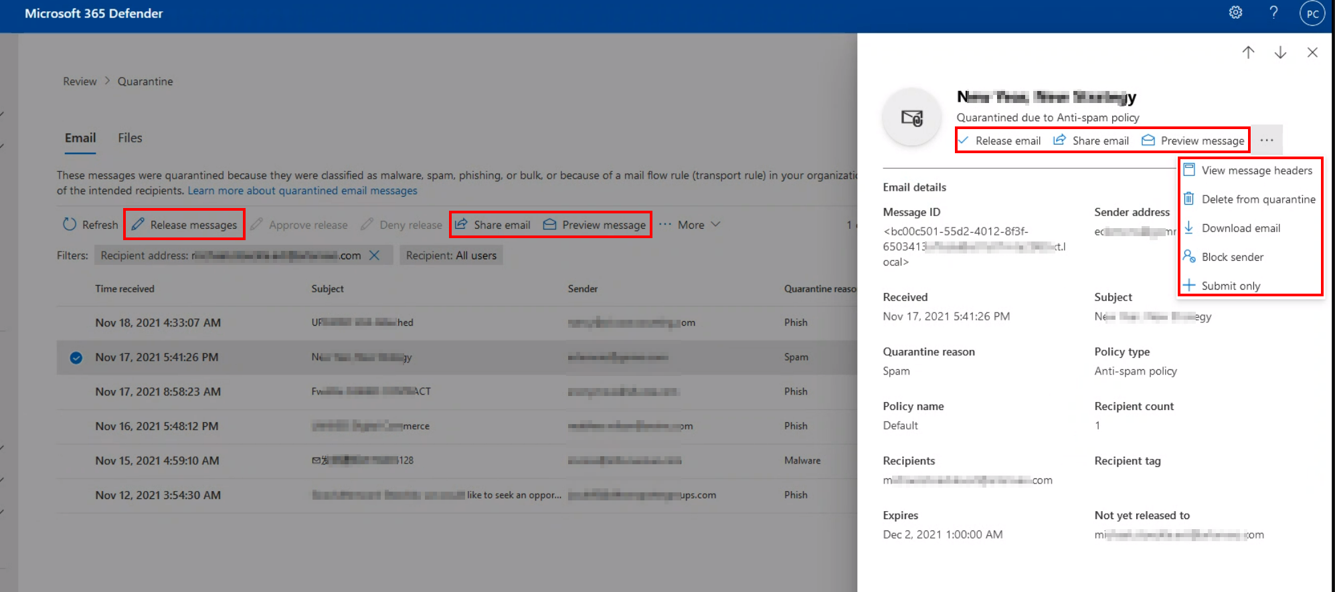Select the Nov 18, 2021 4:33:07 AM row
The width and height of the screenshot is (1335, 592).
click(x=456, y=322)
